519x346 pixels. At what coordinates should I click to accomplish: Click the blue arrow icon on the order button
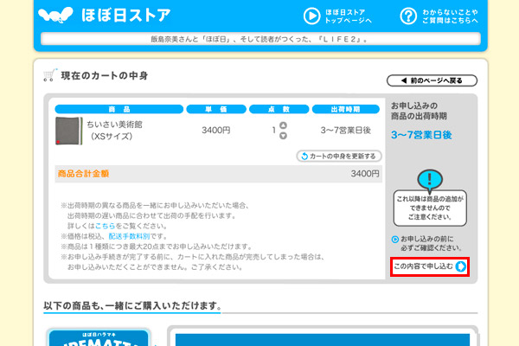tap(461, 266)
